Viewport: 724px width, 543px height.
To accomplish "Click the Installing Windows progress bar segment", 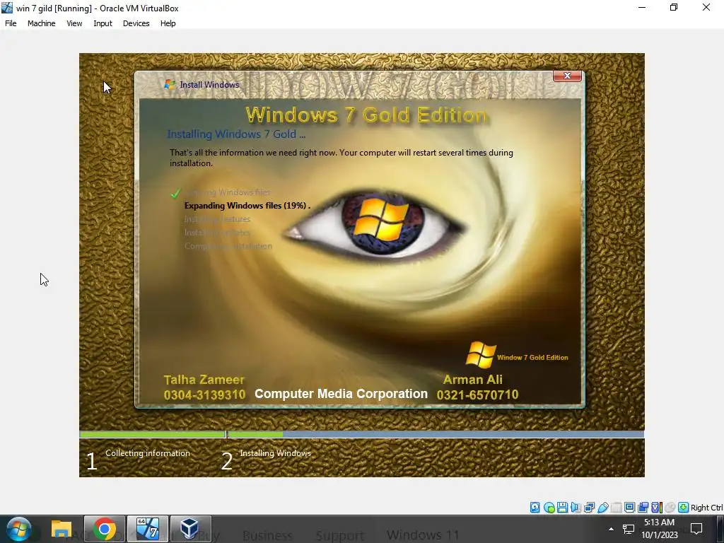I will pos(436,434).
